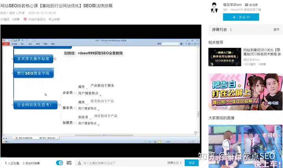The width and height of the screenshot is (283, 168).
Task: Collapse the 加盟类 branch
Action: [x=75, y=123]
